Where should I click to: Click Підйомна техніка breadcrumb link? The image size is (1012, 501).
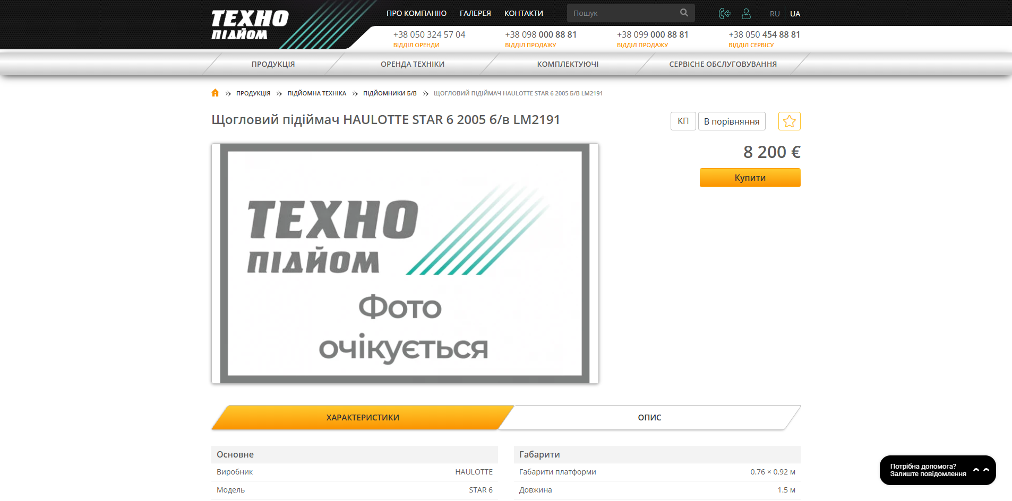(x=316, y=93)
